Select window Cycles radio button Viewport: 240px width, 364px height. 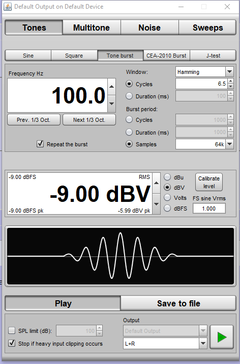coord(129,84)
